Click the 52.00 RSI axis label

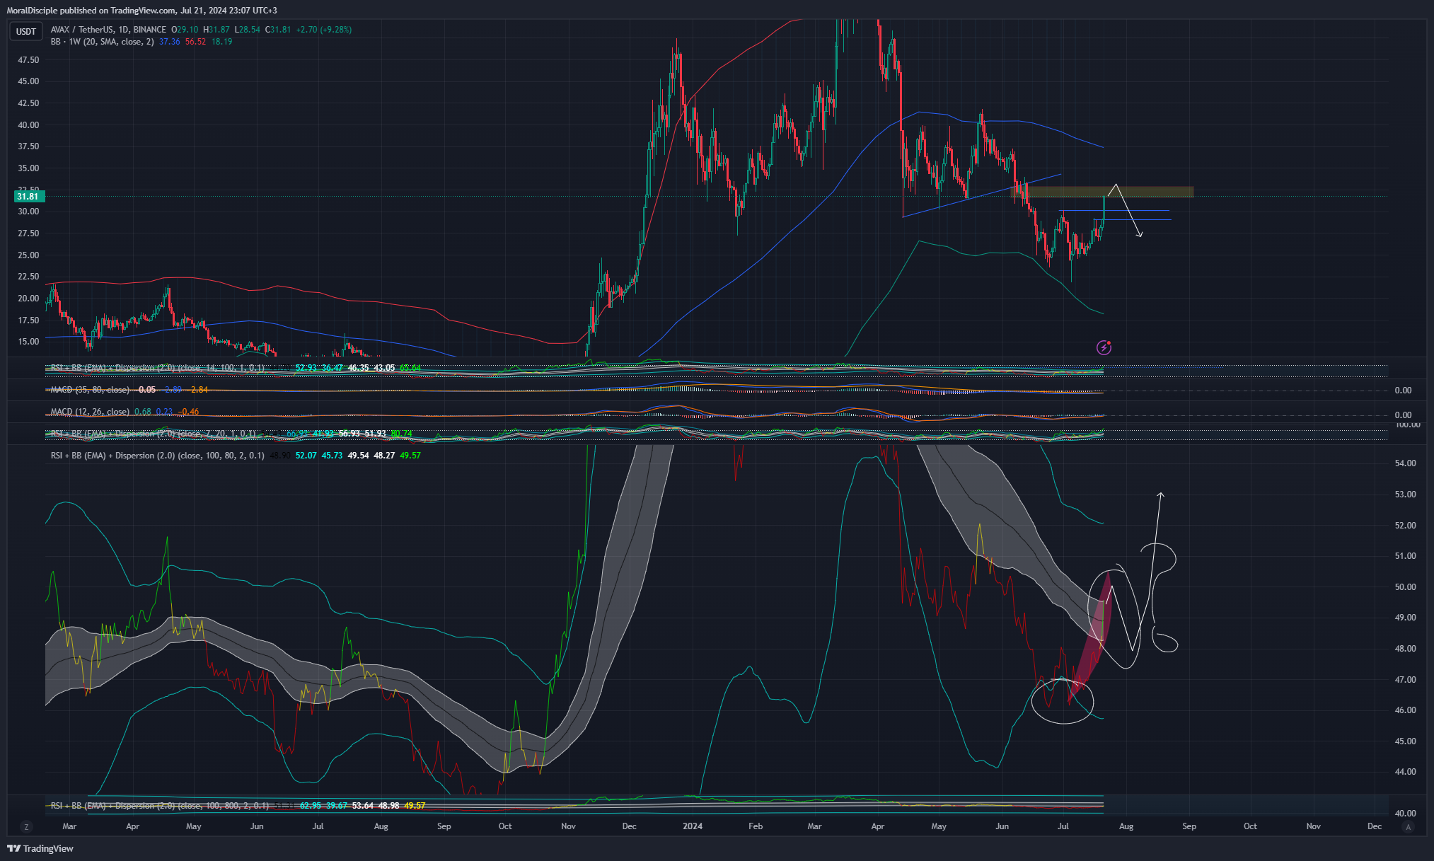[x=1405, y=526]
